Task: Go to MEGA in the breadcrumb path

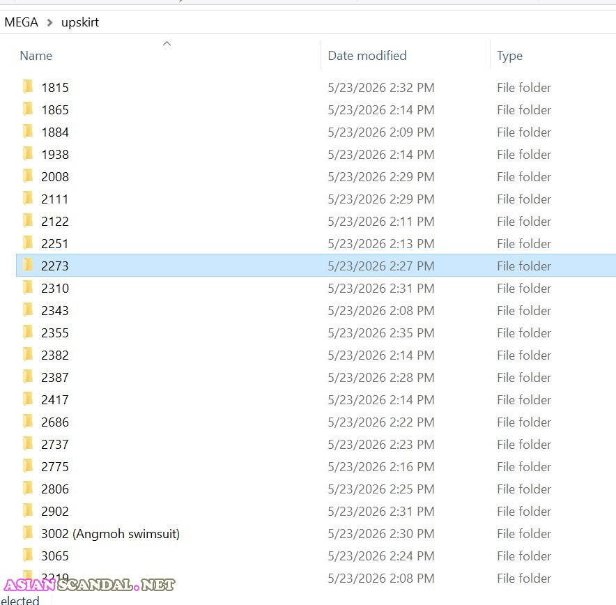Action: click(21, 22)
